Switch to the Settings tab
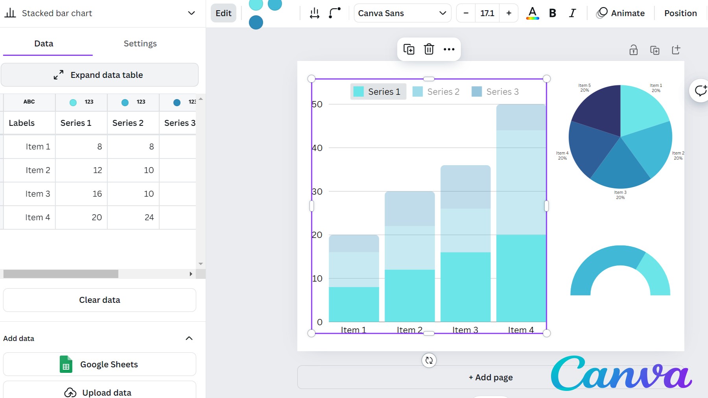The width and height of the screenshot is (708, 398). (x=140, y=44)
